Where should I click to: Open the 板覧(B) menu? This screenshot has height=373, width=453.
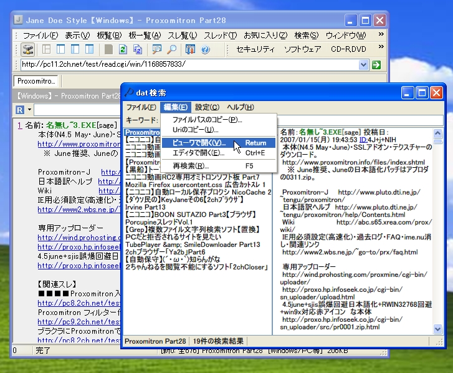[x=109, y=36]
